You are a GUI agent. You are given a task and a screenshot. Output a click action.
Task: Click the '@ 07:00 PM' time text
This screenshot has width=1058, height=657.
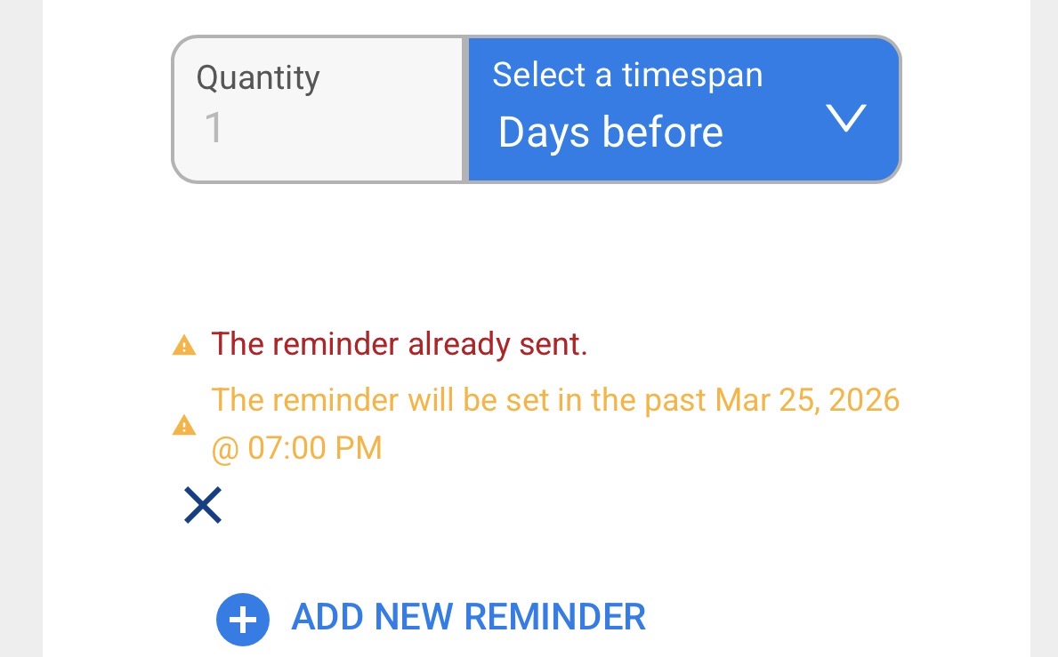click(x=296, y=447)
